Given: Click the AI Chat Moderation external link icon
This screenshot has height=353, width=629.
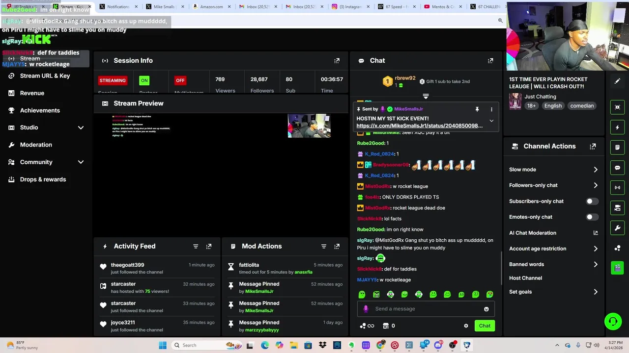Looking at the screenshot, I should [596, 233].
